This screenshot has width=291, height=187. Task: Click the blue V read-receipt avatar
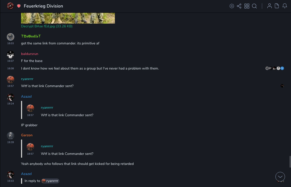pos(282,68)
